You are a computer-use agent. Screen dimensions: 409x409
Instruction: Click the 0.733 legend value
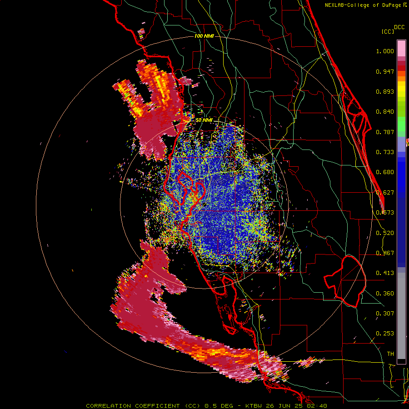(x=385, y=152)
